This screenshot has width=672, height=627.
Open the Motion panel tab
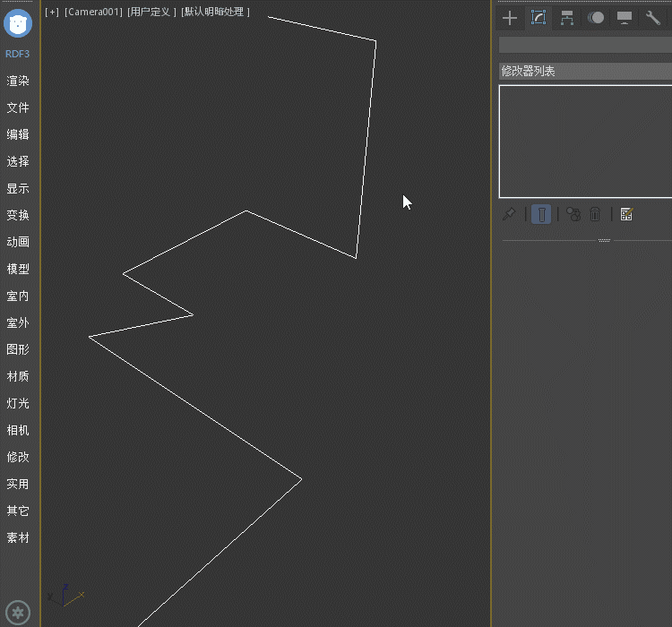(x=596, y=18)
